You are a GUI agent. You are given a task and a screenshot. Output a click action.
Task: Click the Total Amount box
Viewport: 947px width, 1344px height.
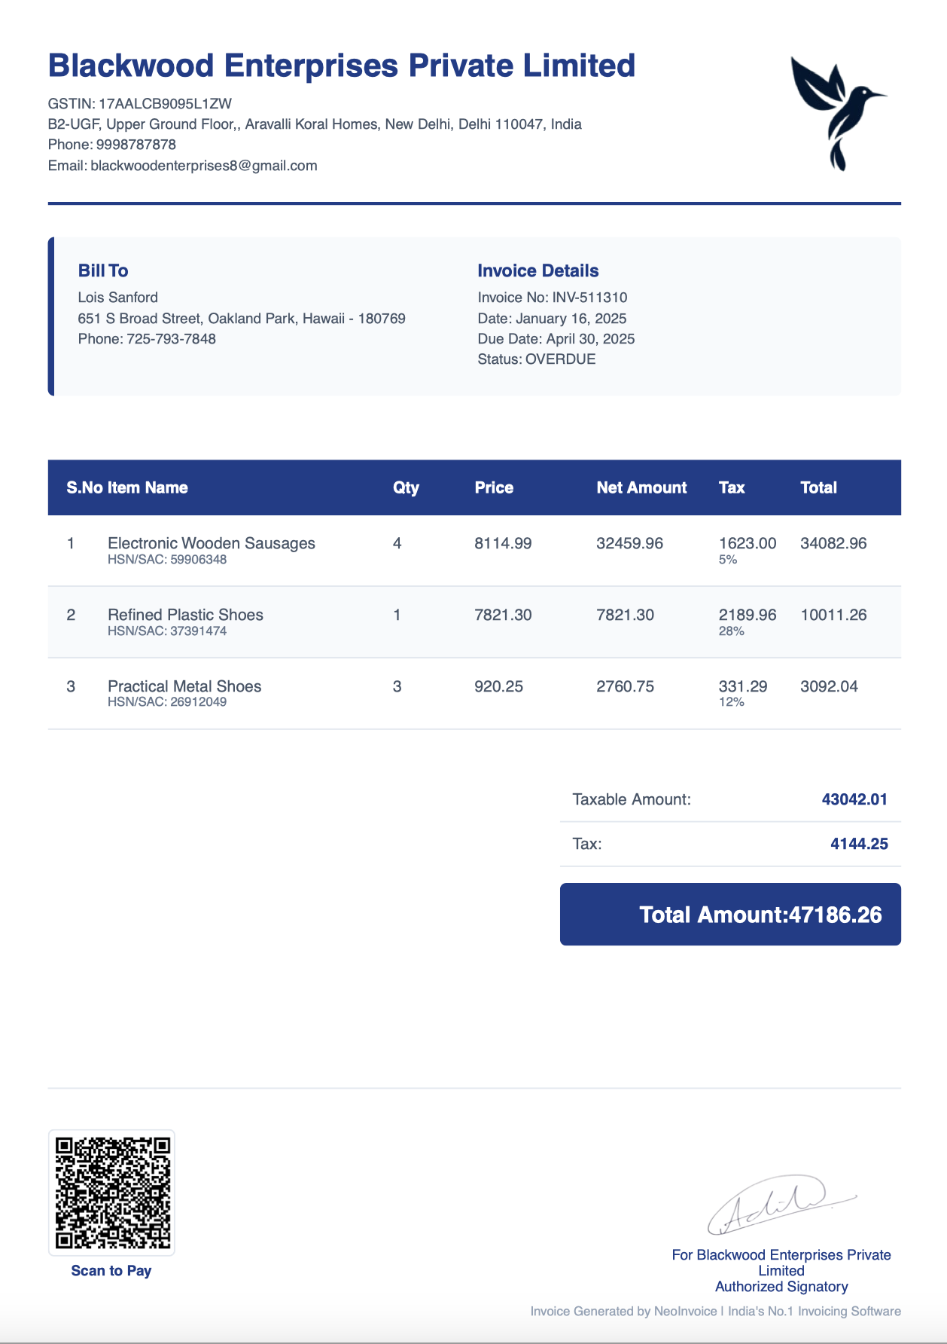729,914
